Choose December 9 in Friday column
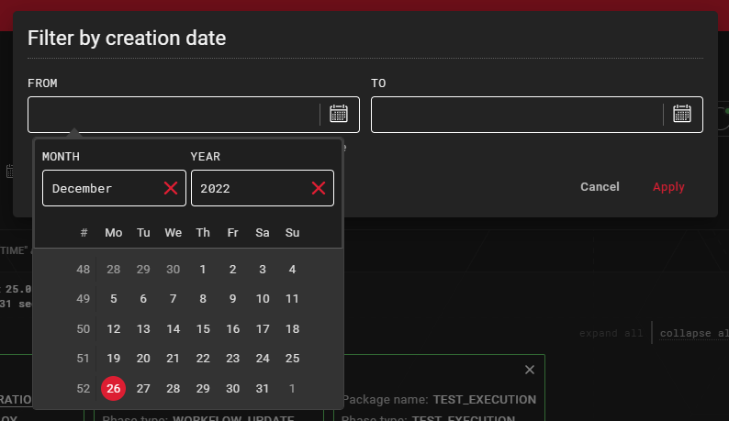This screenshot has width=729, height=421. coord(233,299)
